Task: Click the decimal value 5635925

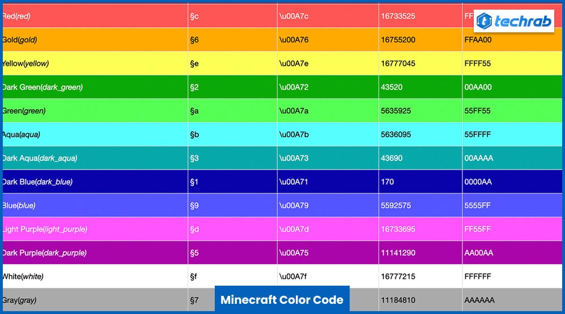Action: point(396,111)
